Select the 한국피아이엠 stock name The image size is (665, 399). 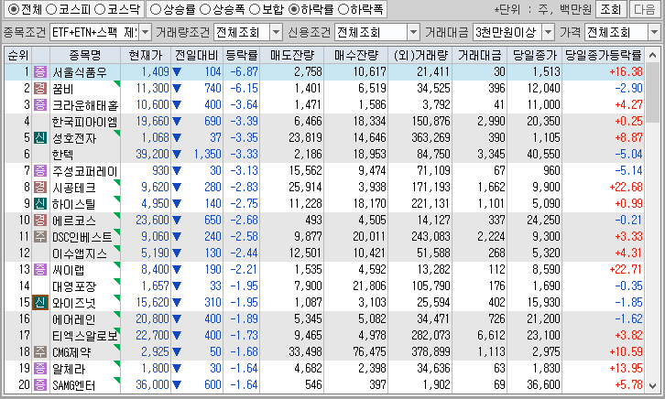tap(84, 122)
